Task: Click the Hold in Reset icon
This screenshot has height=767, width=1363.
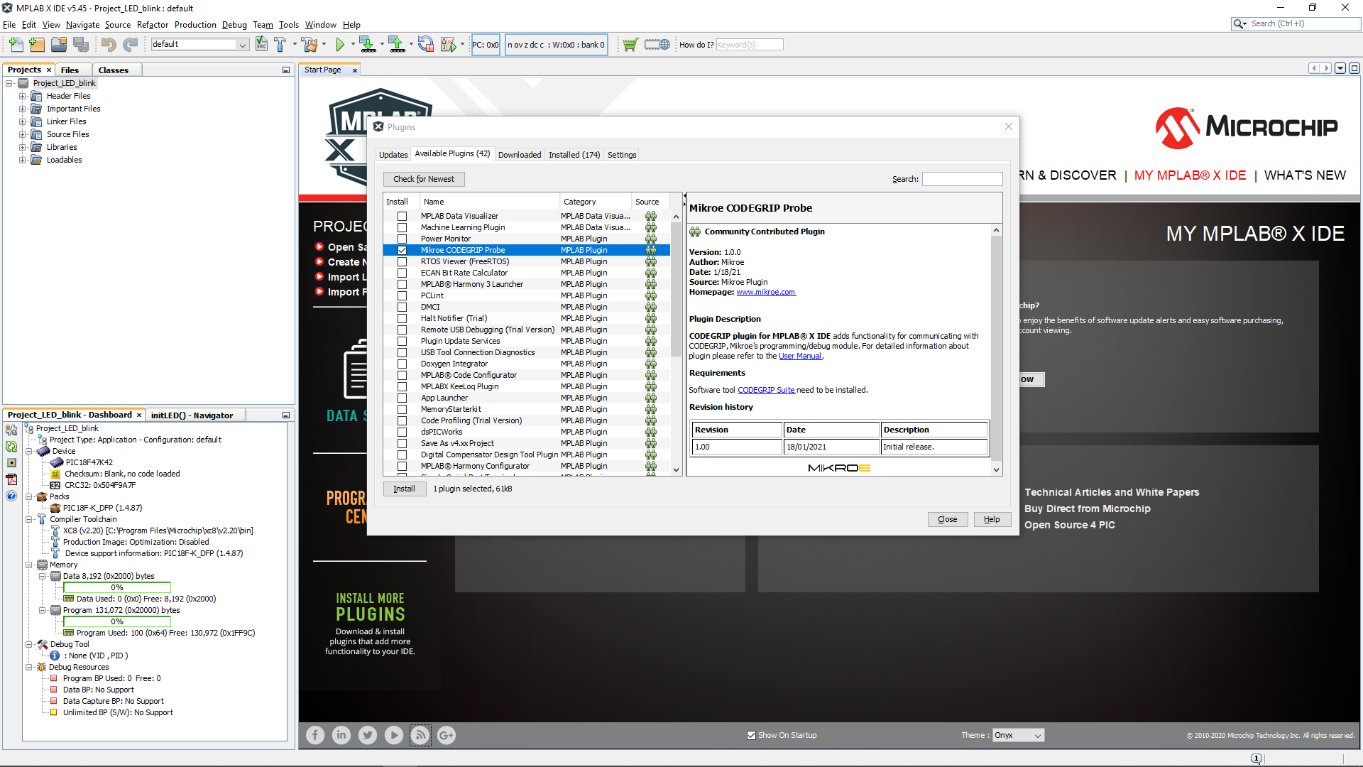Action: pos(425,45)
